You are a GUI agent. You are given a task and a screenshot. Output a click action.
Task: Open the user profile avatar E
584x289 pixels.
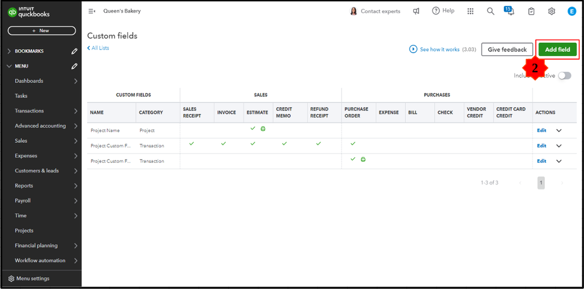click(x=572, y=11)
